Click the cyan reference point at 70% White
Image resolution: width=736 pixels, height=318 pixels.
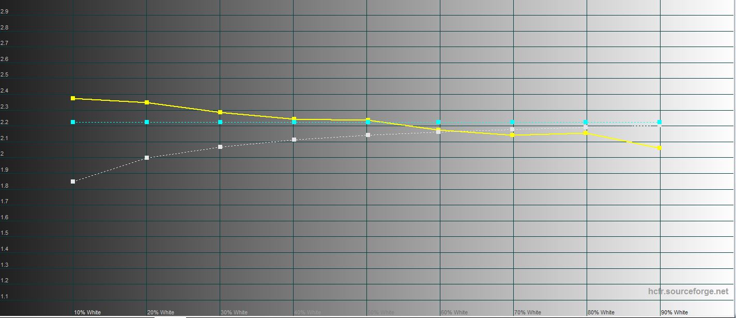point(512,122)
